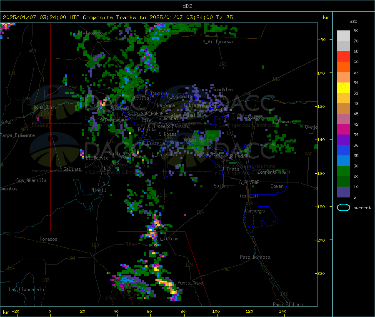This screenshot has width=375, height=317.
Task: Click the 'El_Desvio' place label
Action: pyautogui.click(x=97, y=158)
